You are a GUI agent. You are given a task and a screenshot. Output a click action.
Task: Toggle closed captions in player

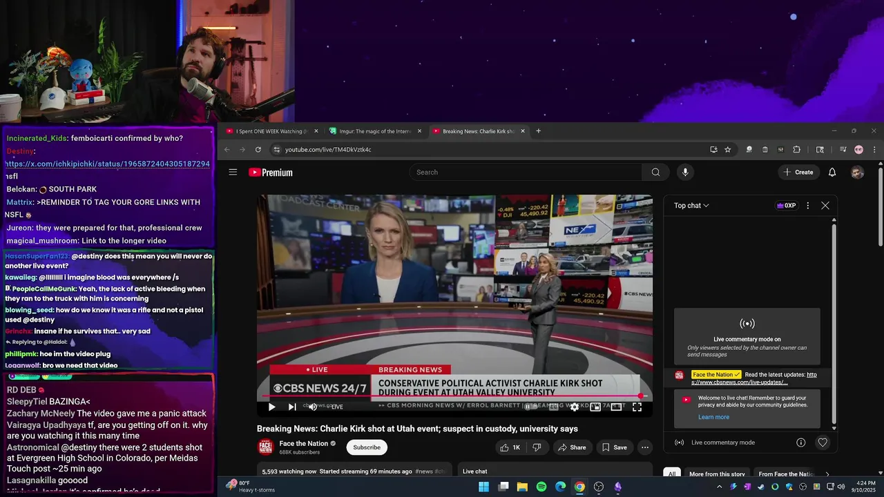[x=553, y=407]
